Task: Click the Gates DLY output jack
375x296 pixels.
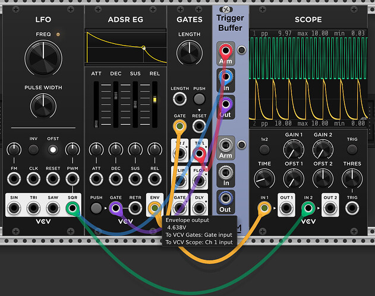Action: click(199, 208)
